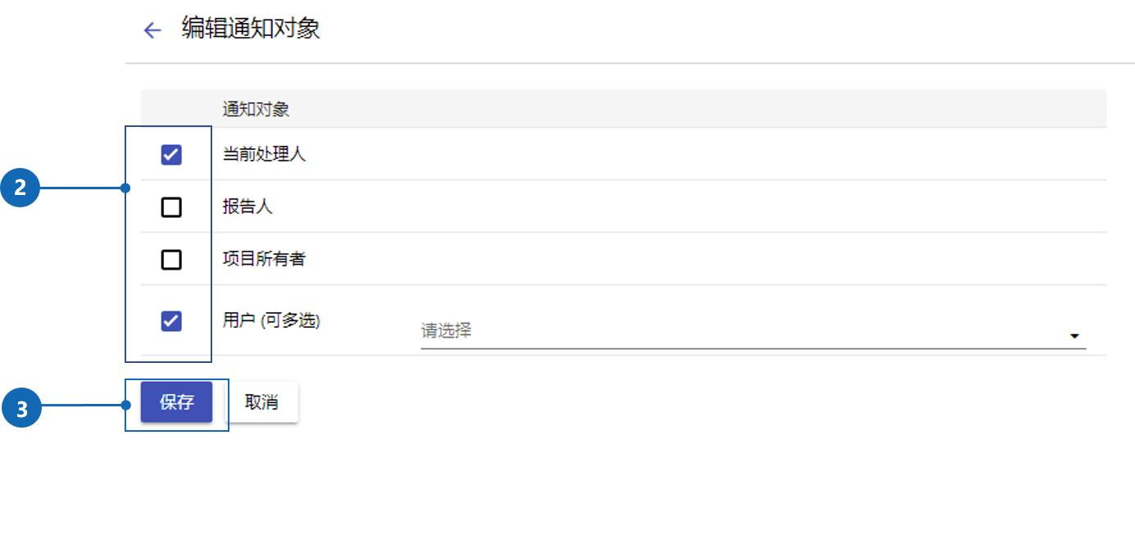Cancel editing with the 取消 button

pyautogui.click(x=261, y=402)
